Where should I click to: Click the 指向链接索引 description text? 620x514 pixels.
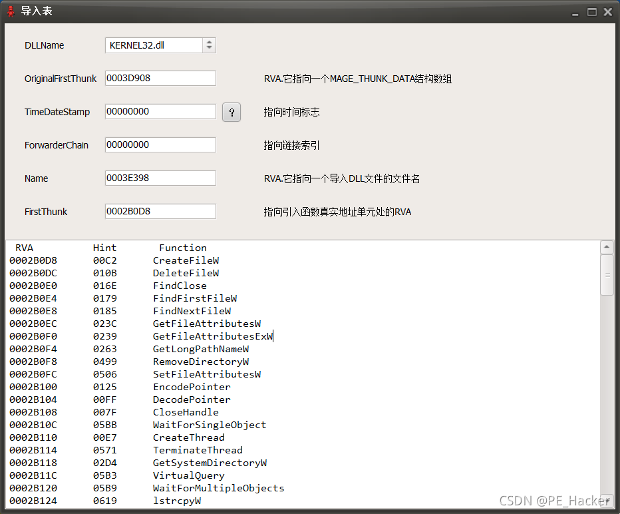coord(291,145)
